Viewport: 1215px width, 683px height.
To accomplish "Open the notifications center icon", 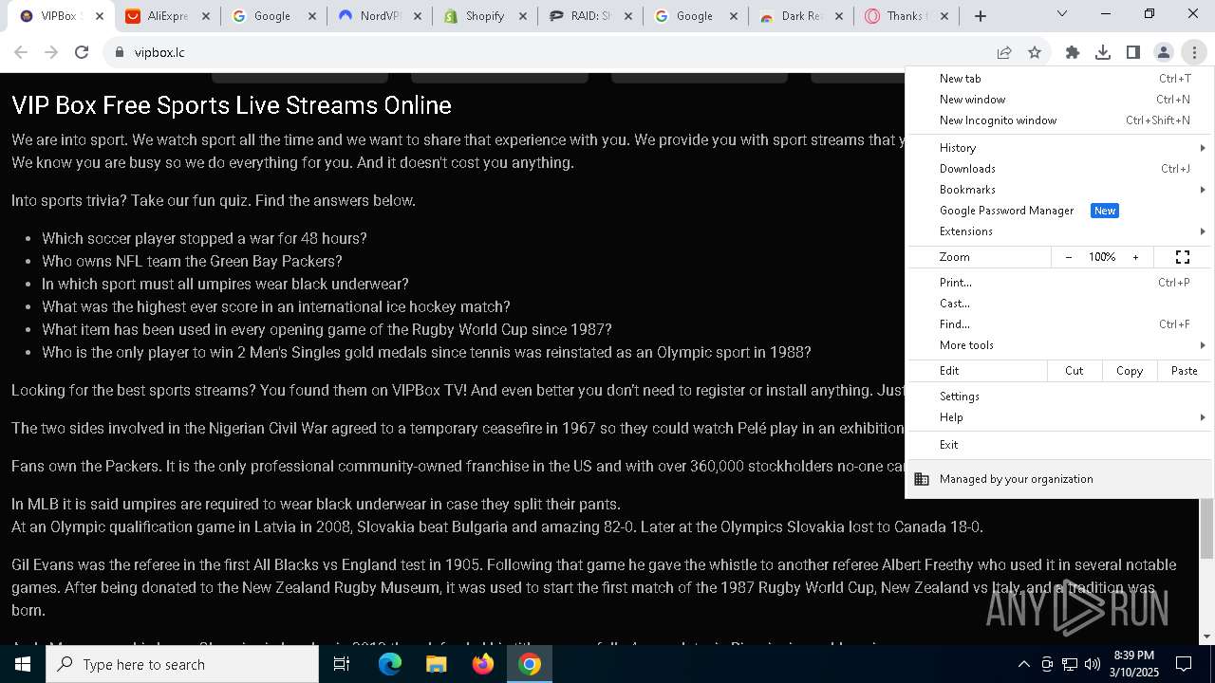I will pos(1184,664).
